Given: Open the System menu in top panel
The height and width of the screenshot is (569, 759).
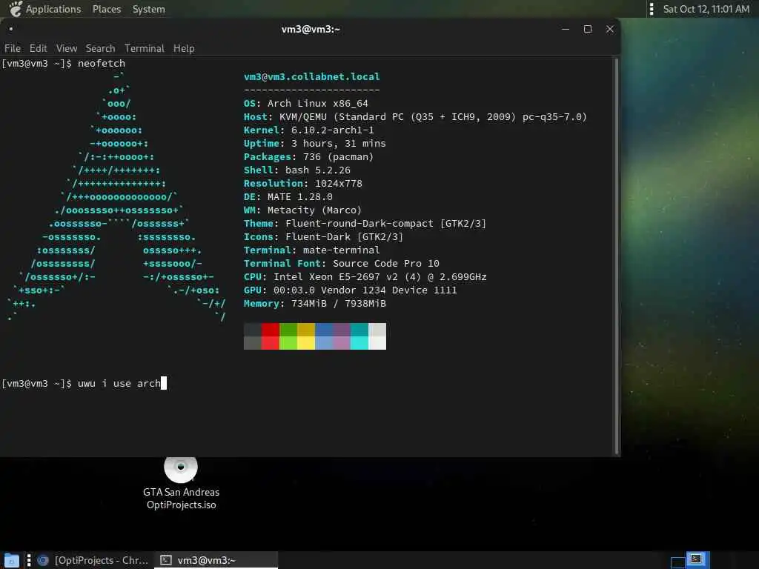Looking at the screenshot, I should (148, 9).
